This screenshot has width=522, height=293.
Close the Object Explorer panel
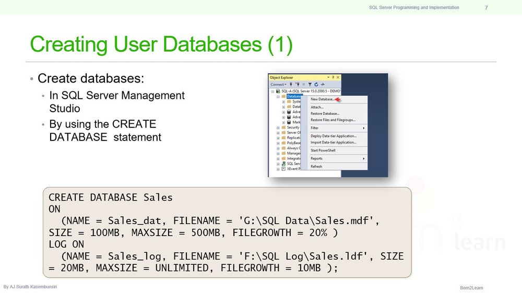(338, 77)
